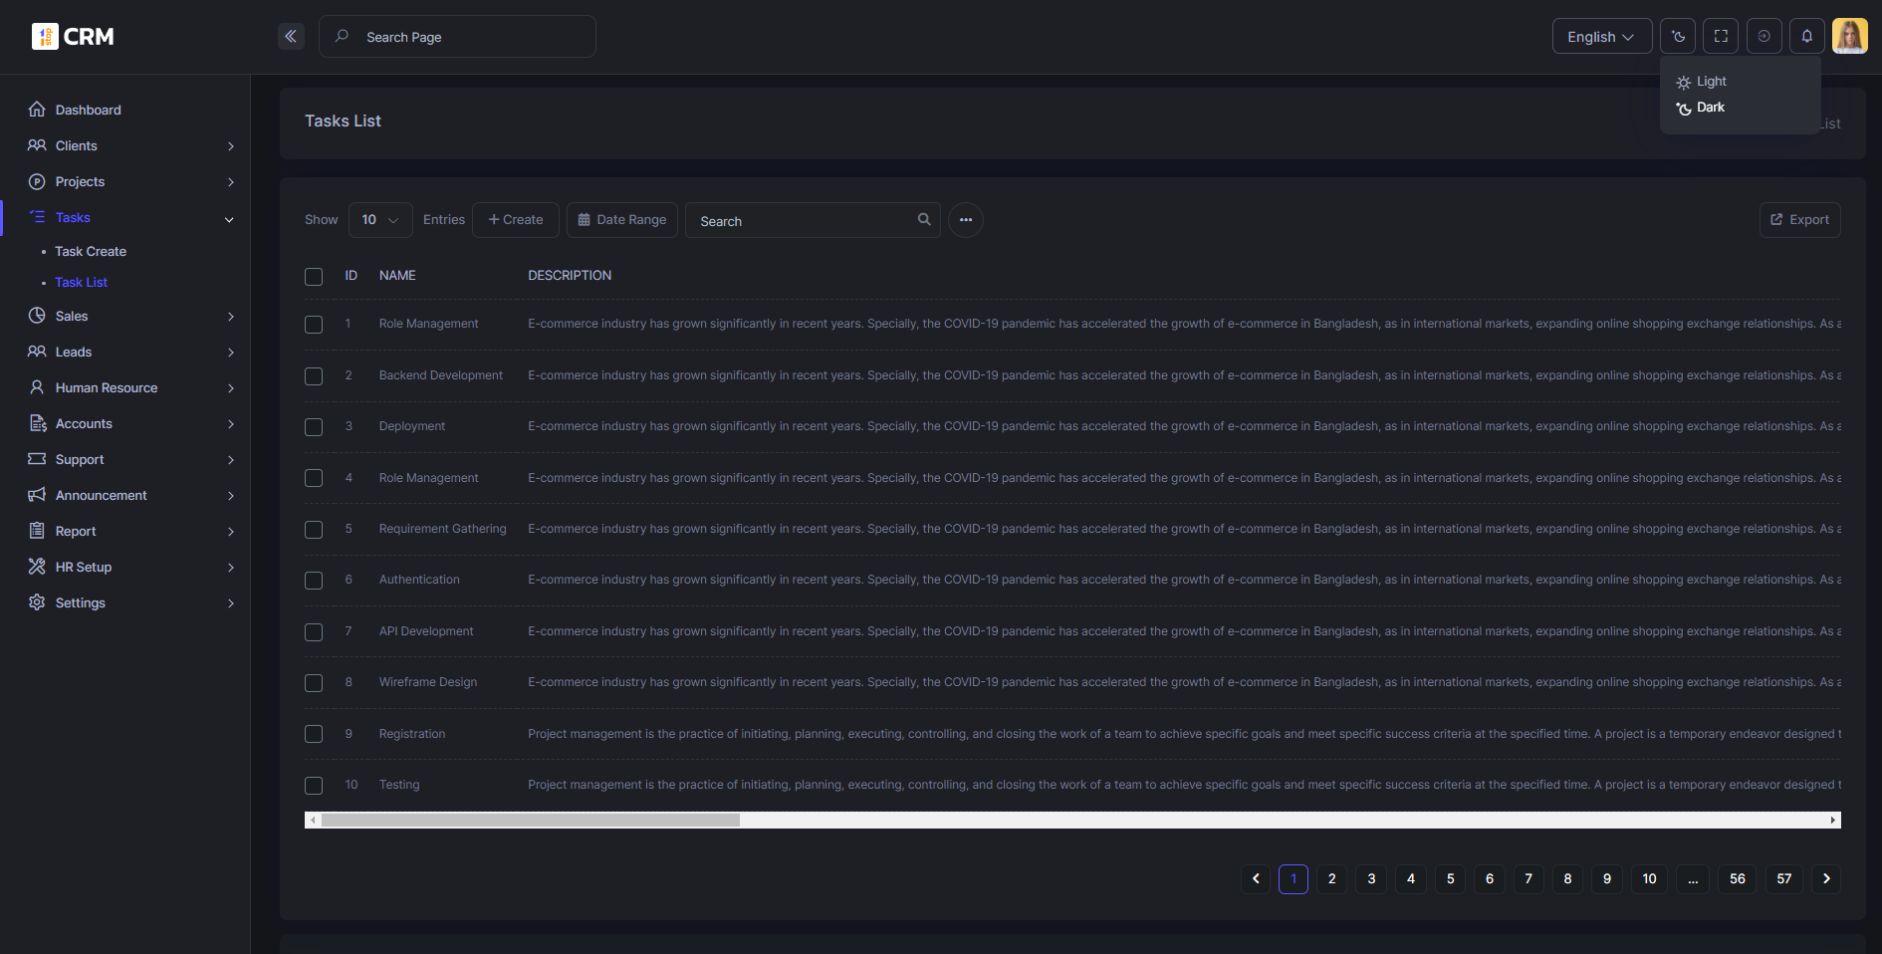Image resolution: width=1882 pixels, height=954 pixels.
Task: Tick checkbox for Backend Development row
Action: (314, 376)
